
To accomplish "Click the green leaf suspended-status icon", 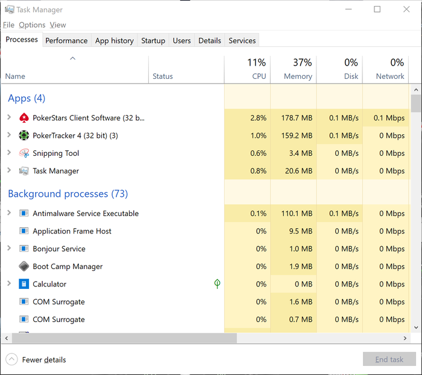I will coord(217,284).
